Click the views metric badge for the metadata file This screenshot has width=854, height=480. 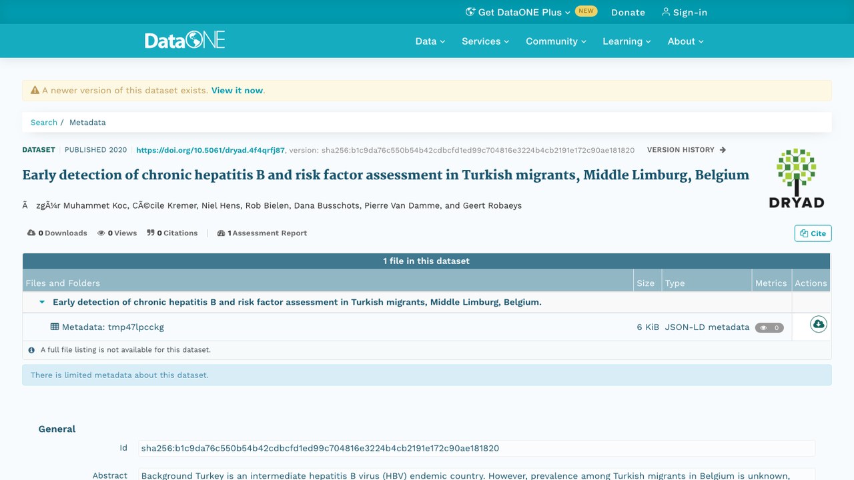(769, 327)
